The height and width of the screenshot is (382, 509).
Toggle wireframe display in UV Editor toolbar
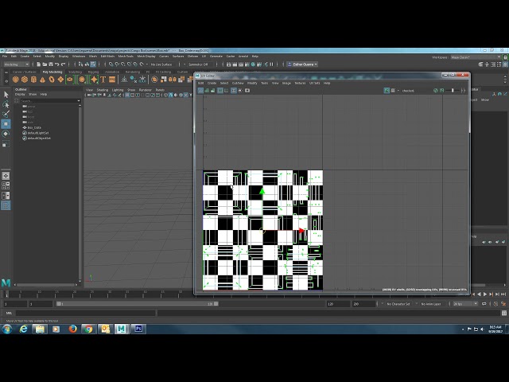click(200, 90)
